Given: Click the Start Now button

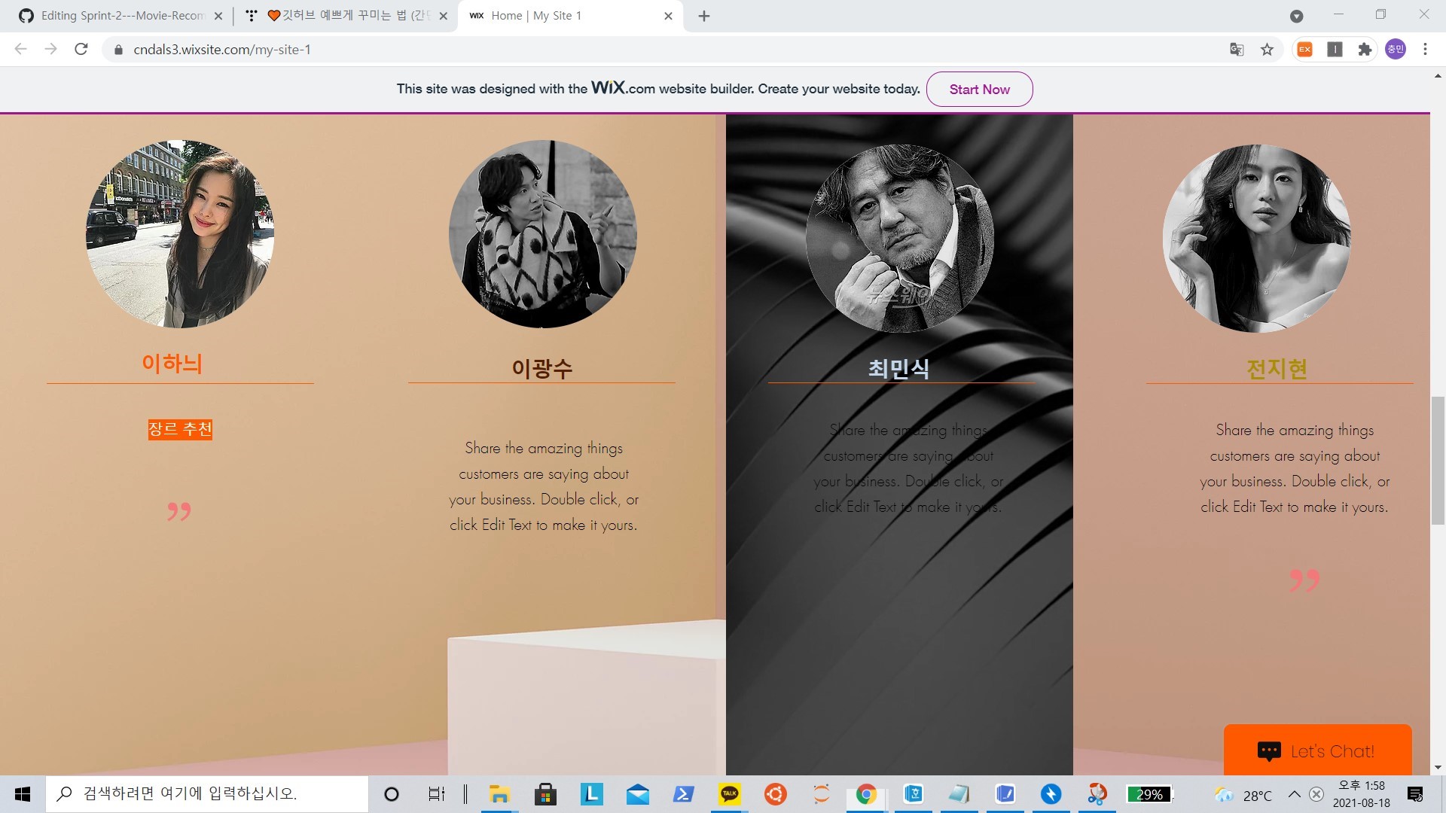Looking at the screenshot, I should click(x=979, y=89).
